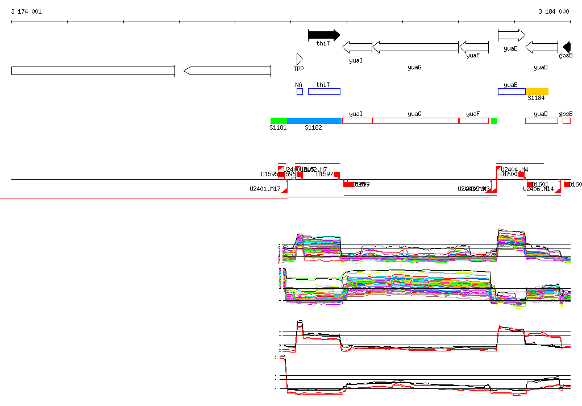The width and height of the screenshot is (582, 406).
Task: Click the start coordinate 3 174 001
Action: [26, 11]
